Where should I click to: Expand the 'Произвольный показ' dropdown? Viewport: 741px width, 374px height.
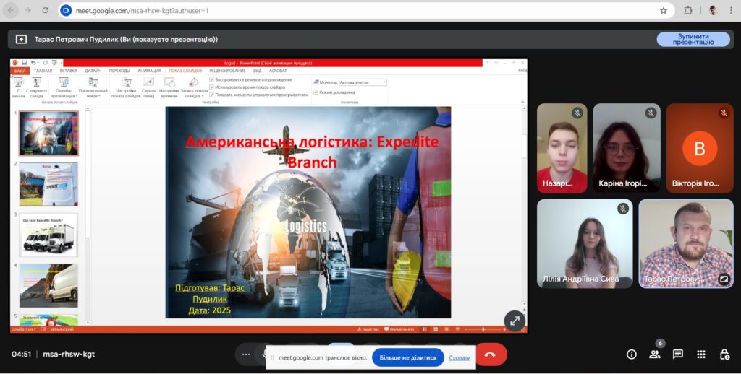pyautogui.click(x=93, y=93)
